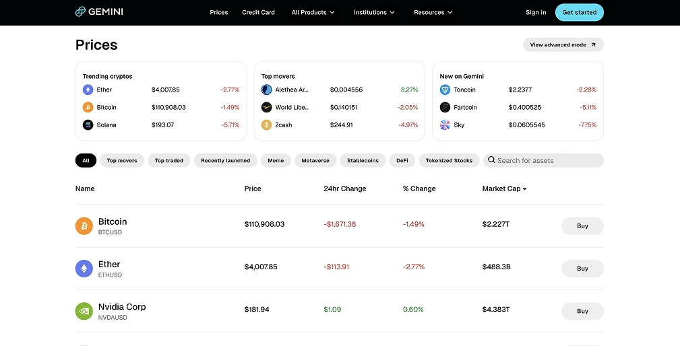Sort by Market Cap column arrow
680x346 pixels.
point(525,189)
